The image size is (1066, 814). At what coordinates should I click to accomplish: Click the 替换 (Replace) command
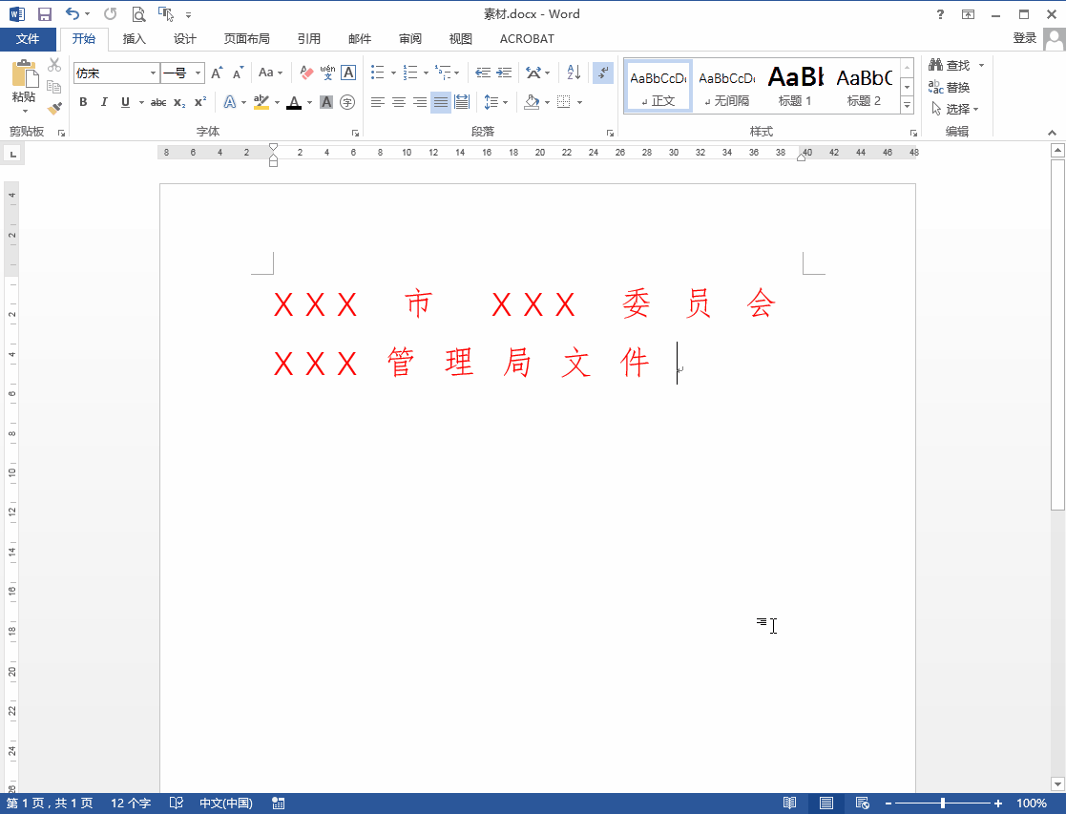[x=955, y=87]
